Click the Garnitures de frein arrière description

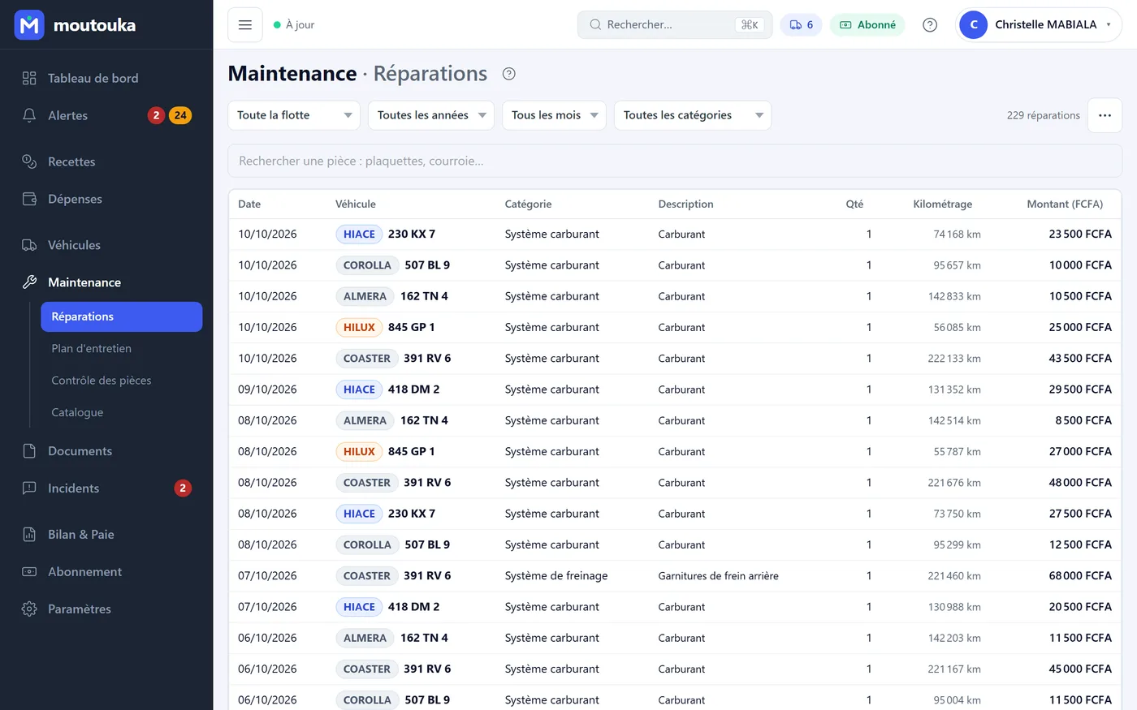click(x=718, y=576)
